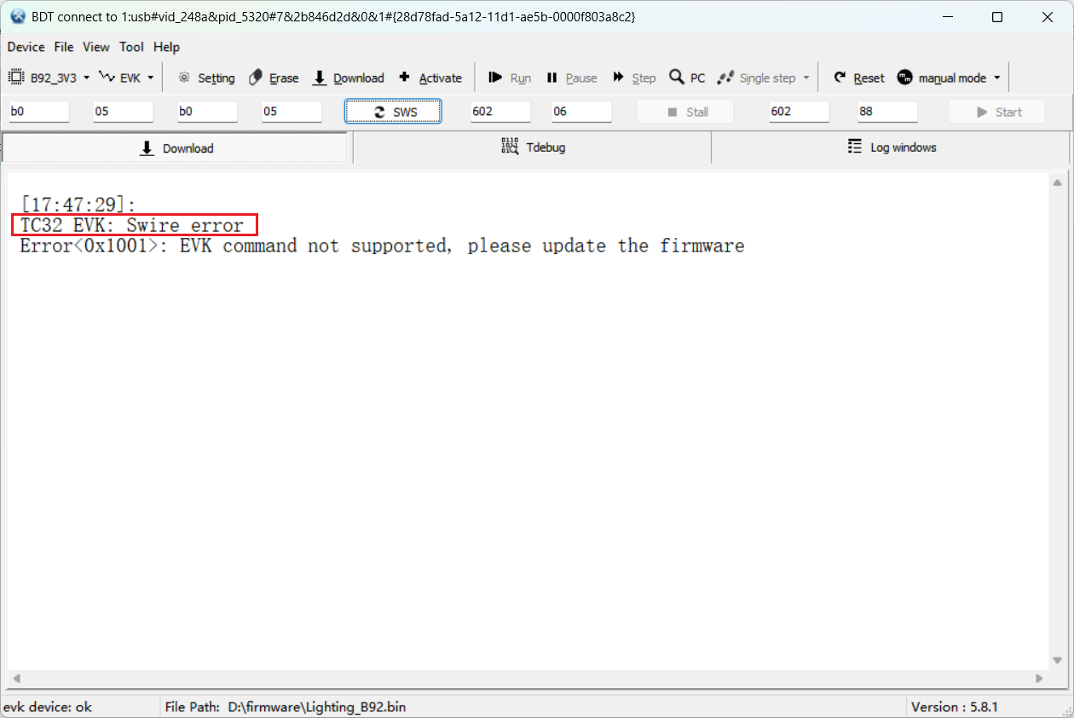Open the View menu
This screenshot has height=718, width=1074.
(x=96, y=47)
